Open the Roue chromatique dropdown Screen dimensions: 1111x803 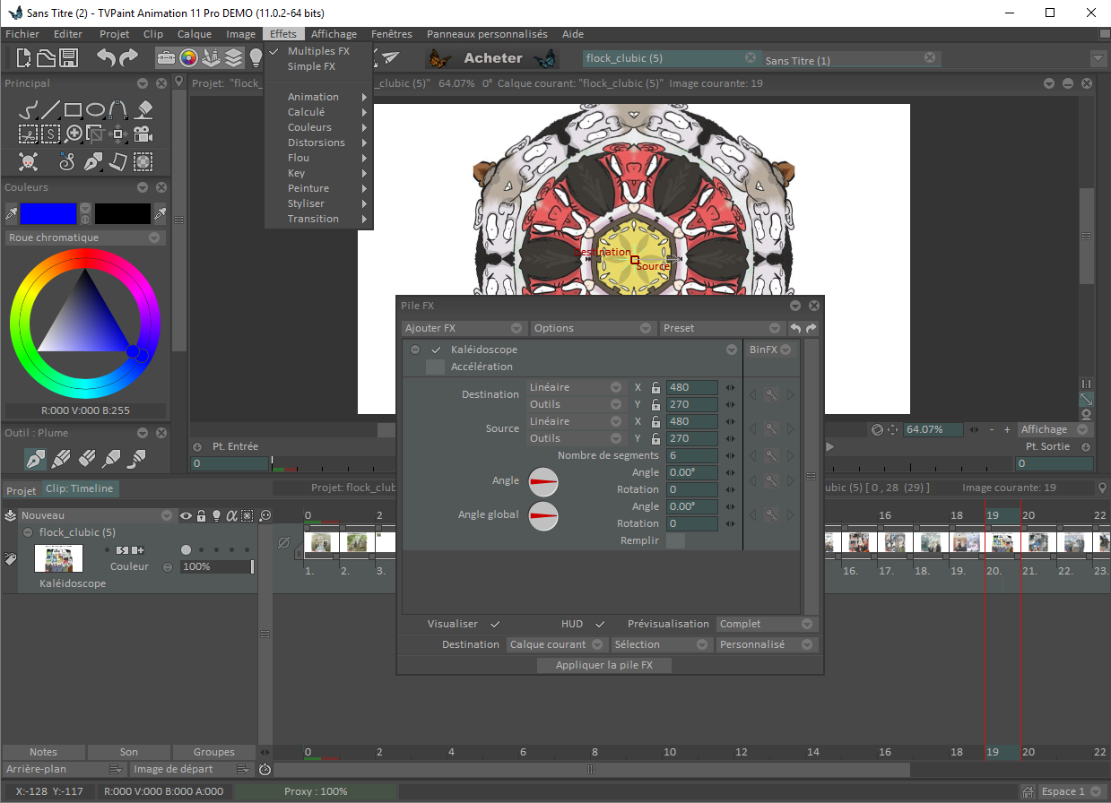tap(84, 237)
